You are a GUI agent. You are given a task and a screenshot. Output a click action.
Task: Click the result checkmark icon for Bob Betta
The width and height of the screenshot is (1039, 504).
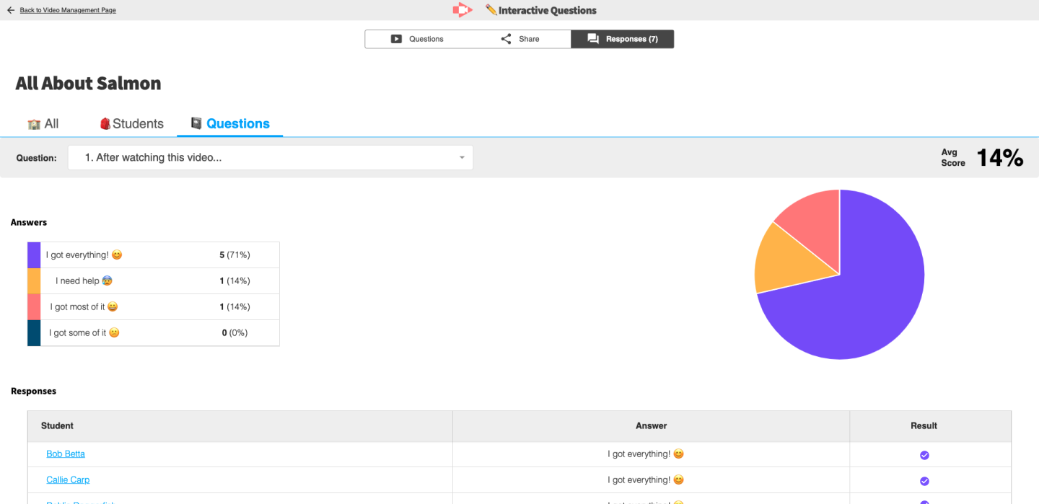924,455
